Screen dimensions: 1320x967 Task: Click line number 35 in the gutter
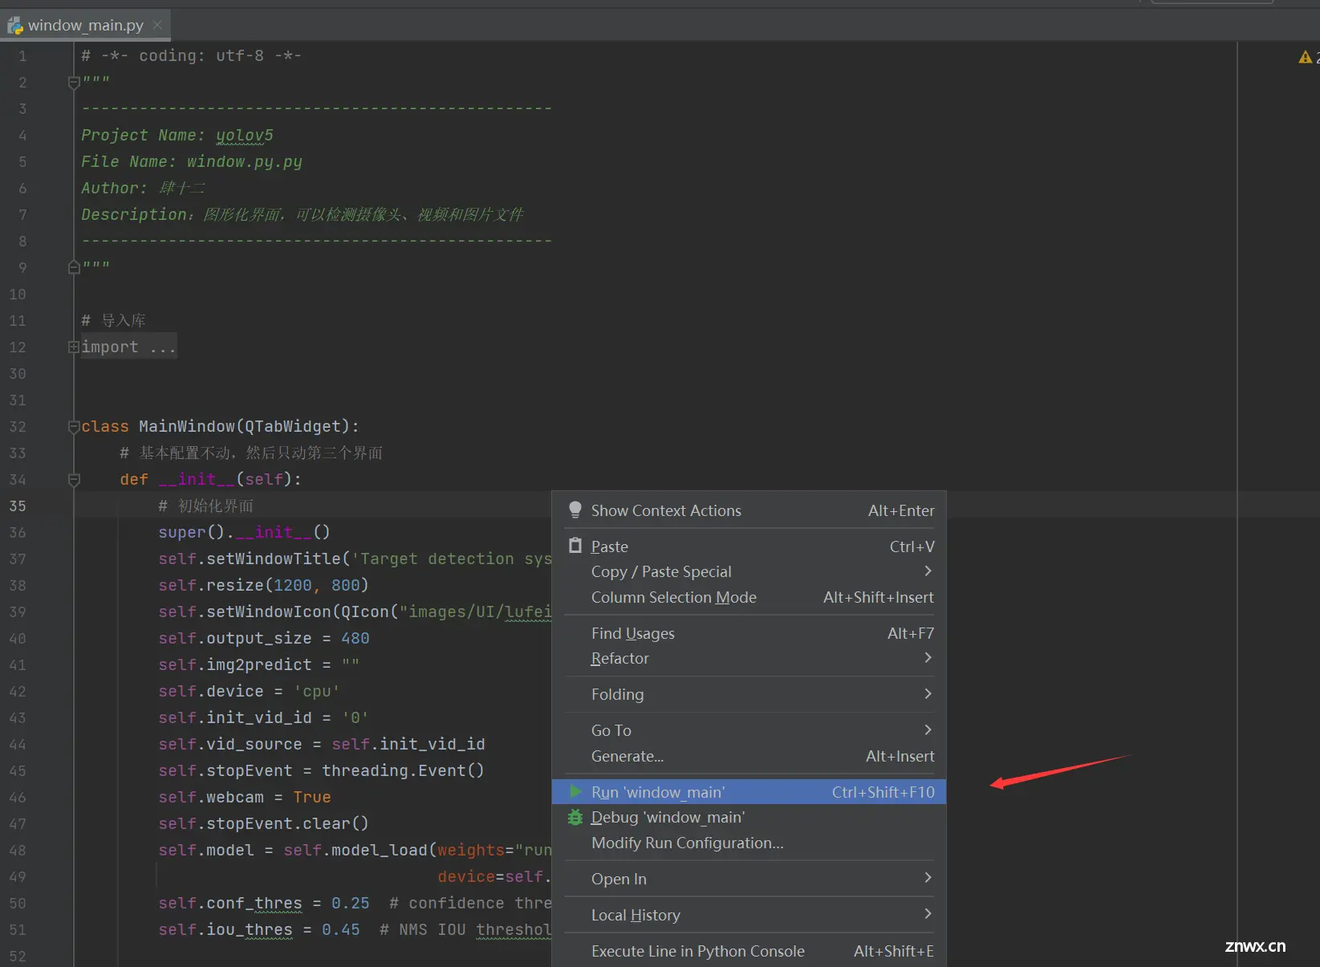click(x=18, y=506)
